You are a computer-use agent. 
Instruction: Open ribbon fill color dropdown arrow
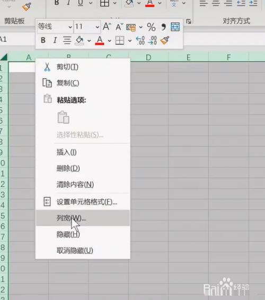point(139,3)
